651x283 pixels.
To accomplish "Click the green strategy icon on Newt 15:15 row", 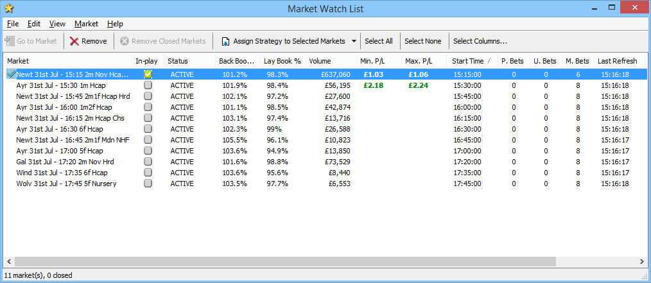I will pos(11,74).
